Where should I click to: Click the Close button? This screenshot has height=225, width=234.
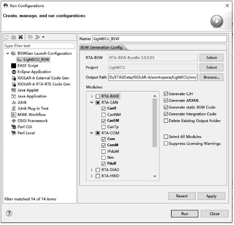point(215,214)
